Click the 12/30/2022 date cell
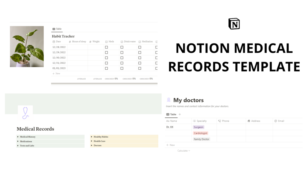The image size is (307, 172). tap(59, 58)
